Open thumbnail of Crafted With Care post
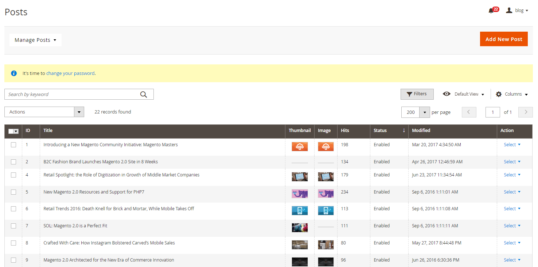 tap(300, 245)
